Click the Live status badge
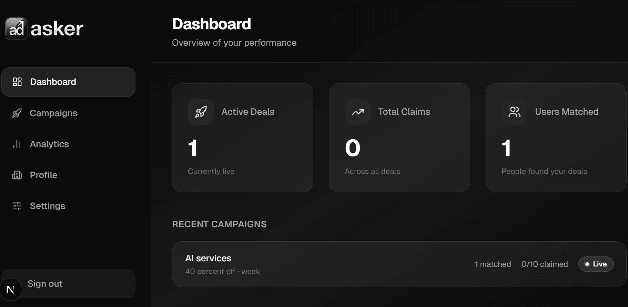Viewport: 628px width, 307px height. pyautogui.click(x=596, y=264)
